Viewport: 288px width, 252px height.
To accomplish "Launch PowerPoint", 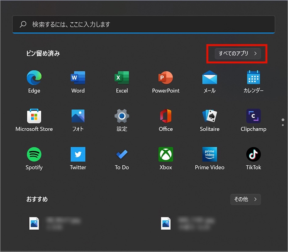I will click(166, 82).
